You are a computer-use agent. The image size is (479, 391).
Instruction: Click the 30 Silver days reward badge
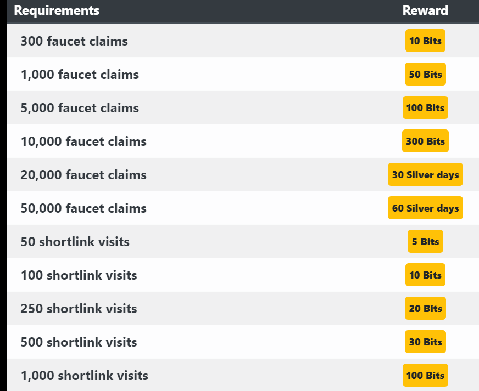[425, 174]
